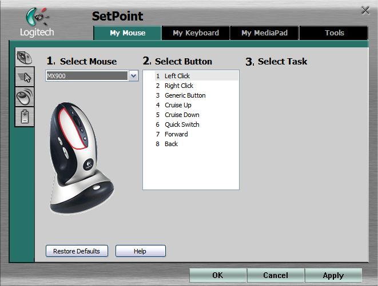This screenshot has height=286, width=378.
Task: Confirm with the OK button
Action: [x=218, y=275]
